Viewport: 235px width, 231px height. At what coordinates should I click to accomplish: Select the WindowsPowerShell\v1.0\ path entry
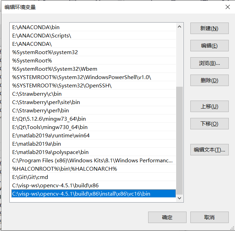[93, 77]
